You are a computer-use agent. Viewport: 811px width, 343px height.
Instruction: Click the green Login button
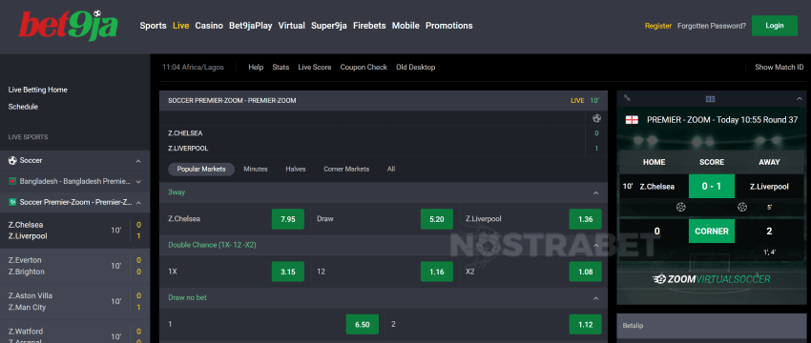pyautogui.click(x=775, y=26)
